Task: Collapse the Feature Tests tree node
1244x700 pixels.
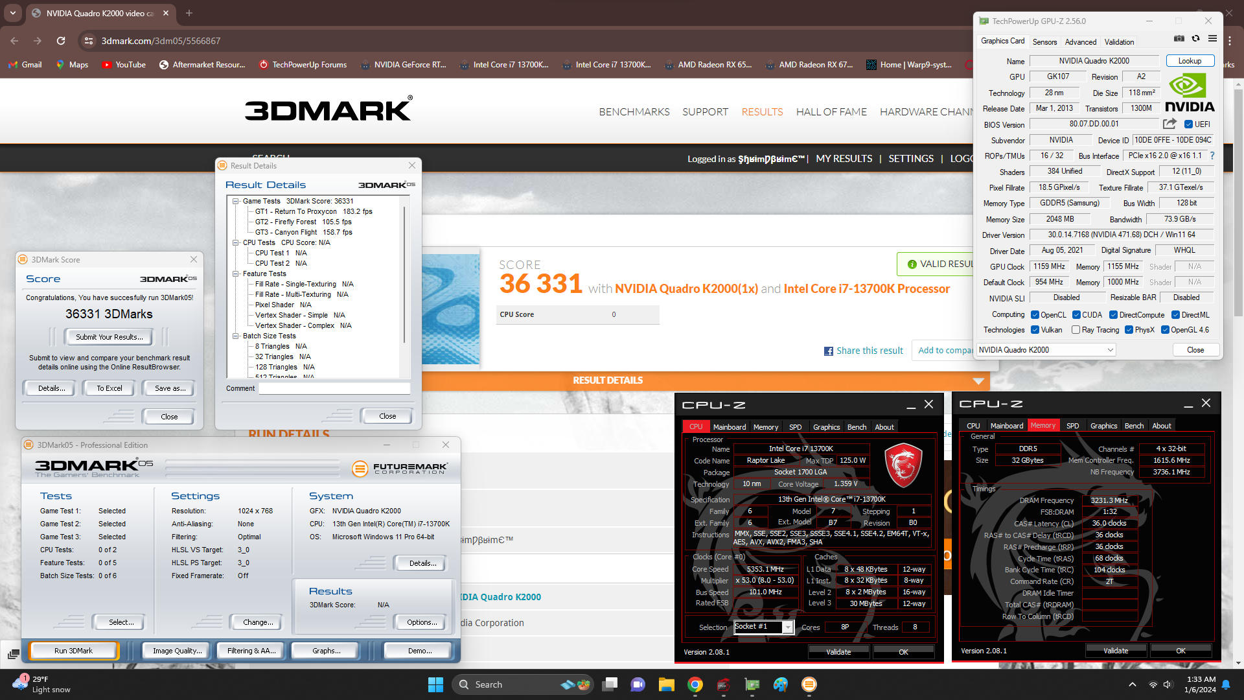Action: tap(236, 274)
